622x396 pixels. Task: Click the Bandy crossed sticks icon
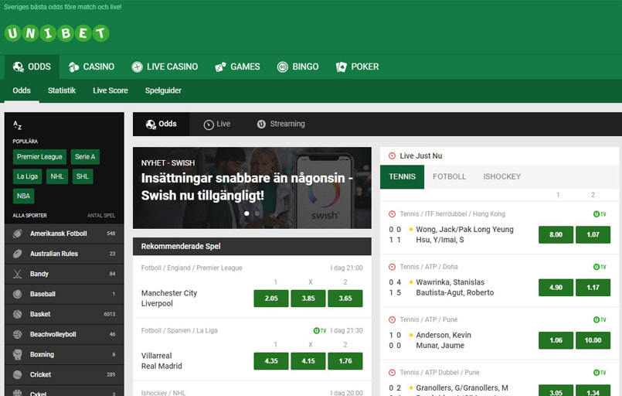18,274
